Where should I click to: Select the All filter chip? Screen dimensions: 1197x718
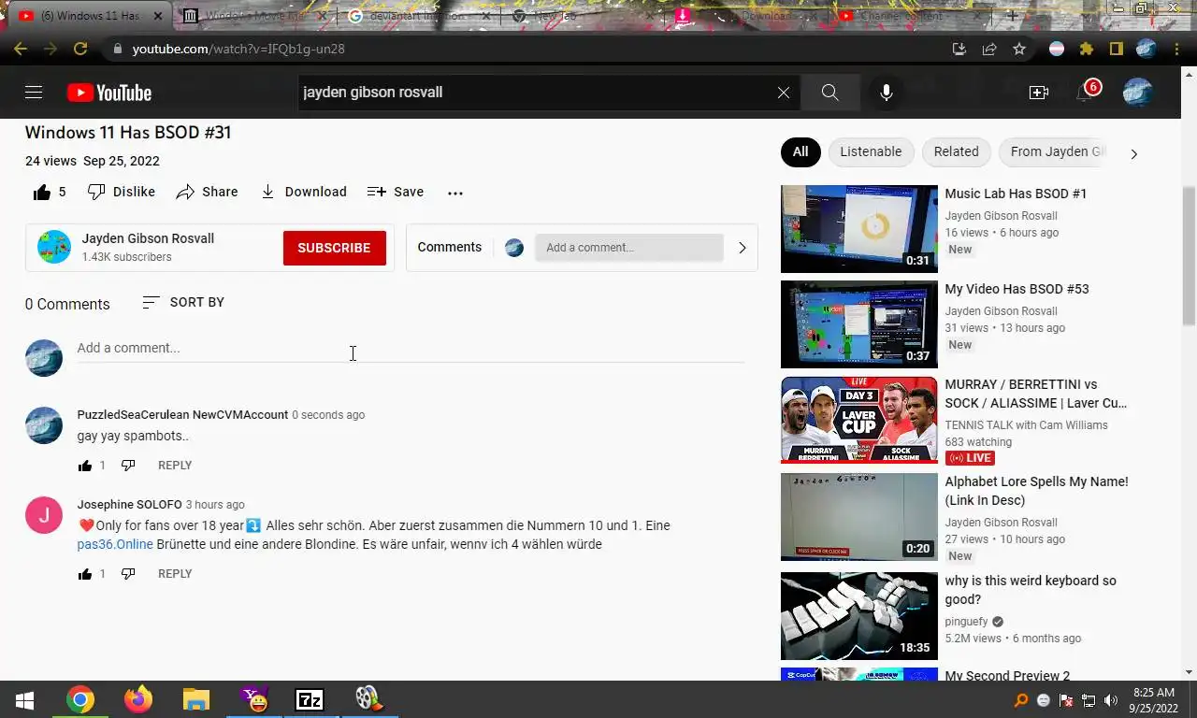click(800, 151)
